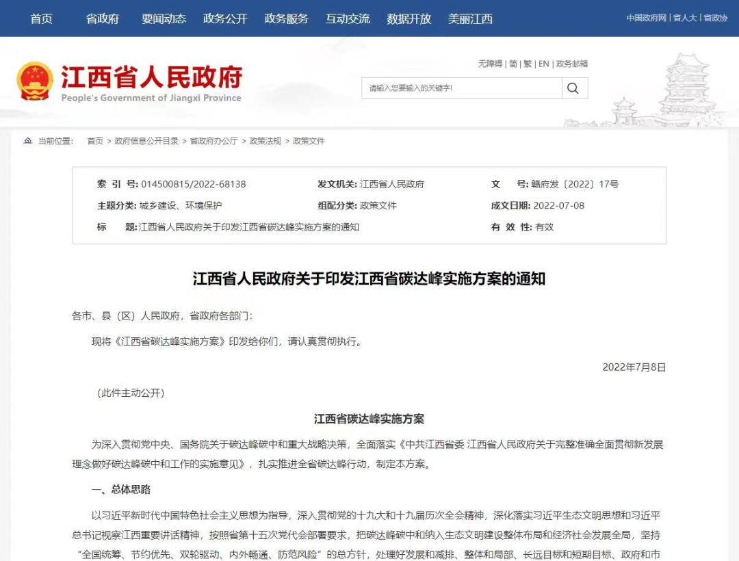Switch to traditional Chinese 繁
739x561 pixels.
point(528,64)
